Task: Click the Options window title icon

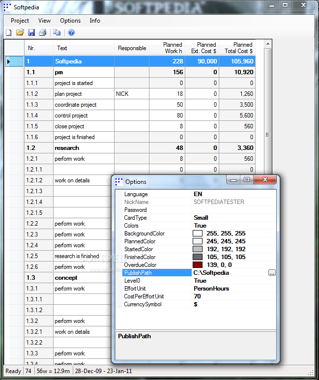Action: 119,182
